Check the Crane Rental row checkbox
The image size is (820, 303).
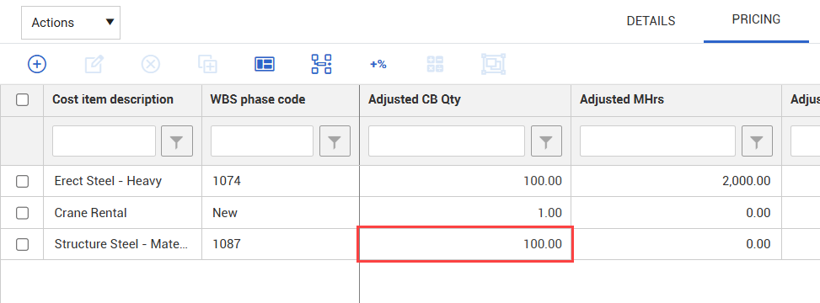point(22,213)
